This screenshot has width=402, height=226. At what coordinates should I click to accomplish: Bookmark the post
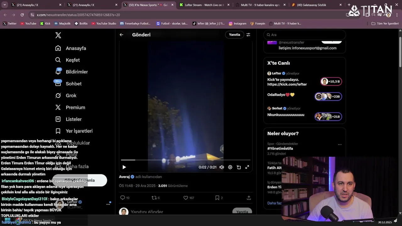[219, 198]
